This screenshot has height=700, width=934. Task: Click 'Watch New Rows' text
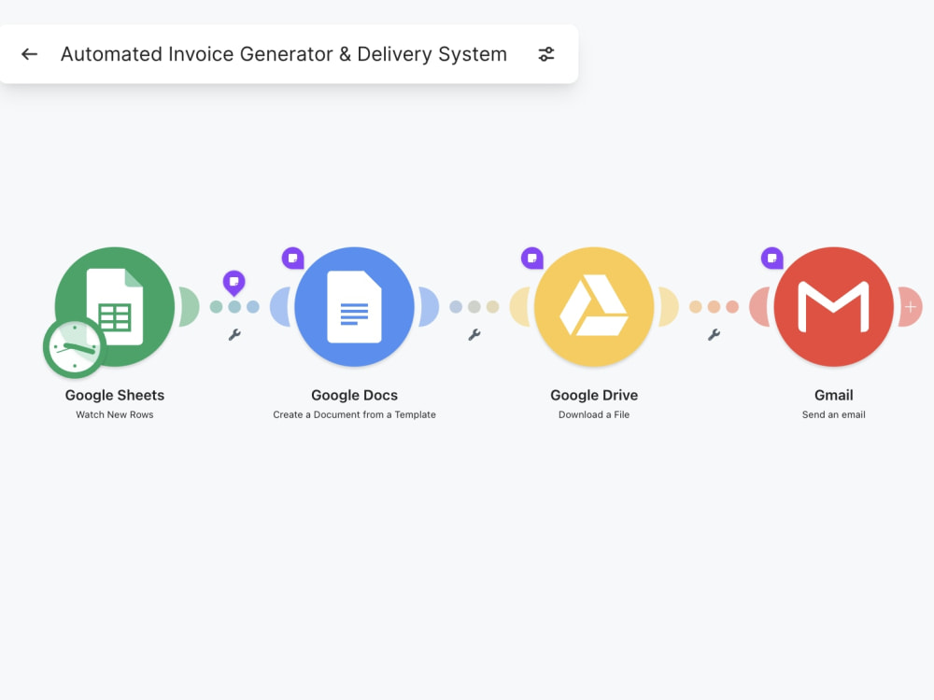click(x=114, y=415)
